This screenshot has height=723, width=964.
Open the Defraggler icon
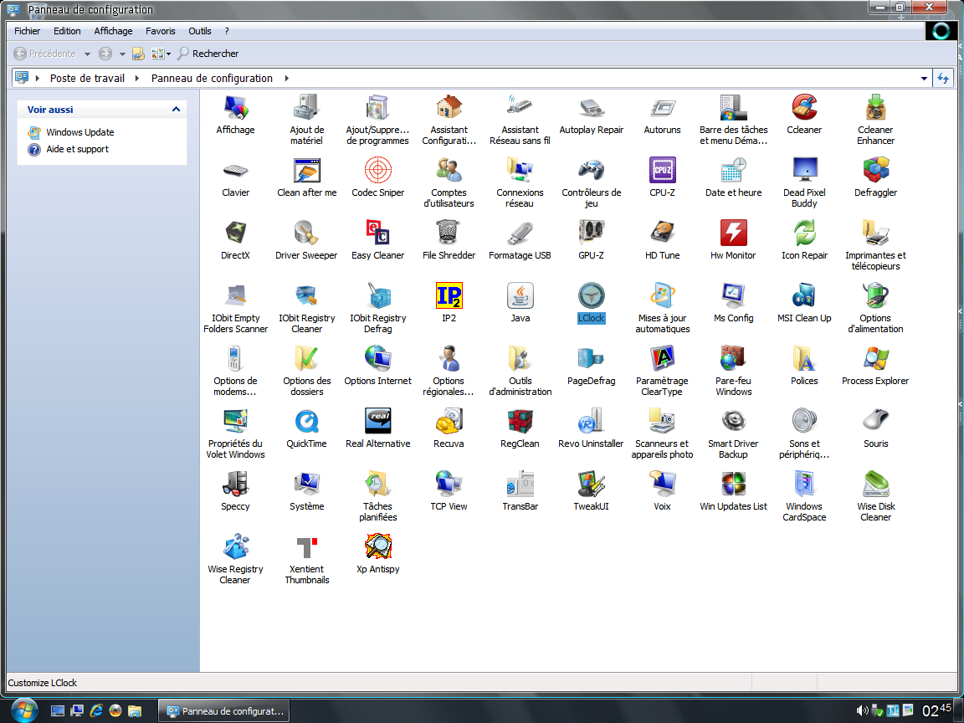(x=875, y=171)
